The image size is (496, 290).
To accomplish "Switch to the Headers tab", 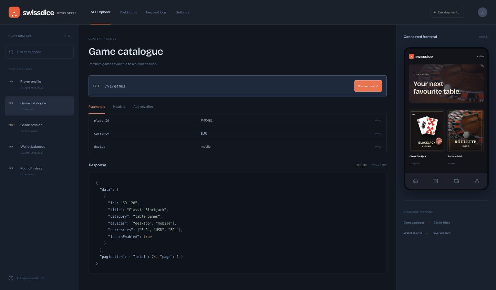I will click(x=119, y=107).
